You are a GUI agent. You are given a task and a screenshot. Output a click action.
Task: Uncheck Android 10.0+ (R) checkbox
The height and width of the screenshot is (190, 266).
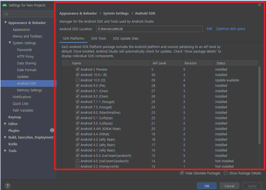78,75
